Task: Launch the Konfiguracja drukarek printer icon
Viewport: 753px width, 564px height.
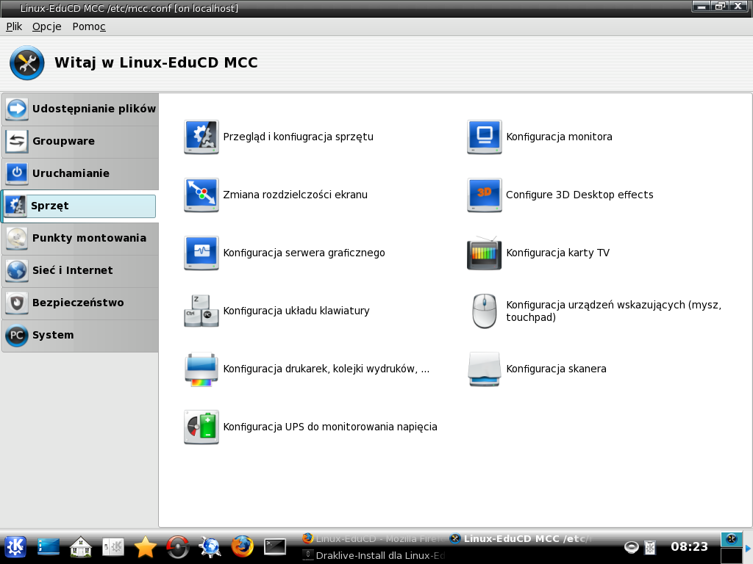Action: click(x=201, y=369)
